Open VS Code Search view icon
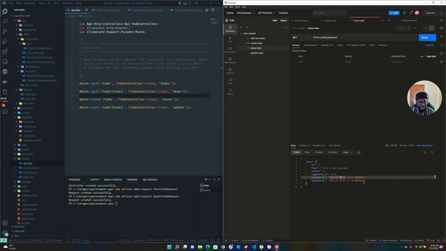Viewport: 446px width, 251px height. 5,21
